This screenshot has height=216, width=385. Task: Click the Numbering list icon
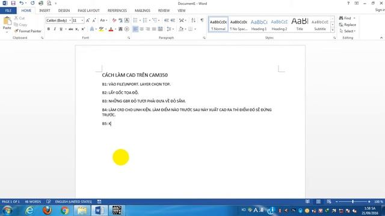pyautogui.click(x=145, y=20)
